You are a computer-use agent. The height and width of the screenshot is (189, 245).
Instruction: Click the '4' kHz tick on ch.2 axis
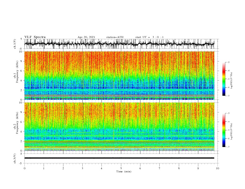click(x=22, y=132)
